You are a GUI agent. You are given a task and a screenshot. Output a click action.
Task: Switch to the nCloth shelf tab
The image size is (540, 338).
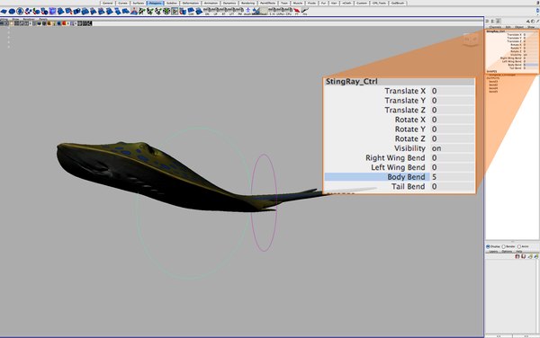pos(346,3)
